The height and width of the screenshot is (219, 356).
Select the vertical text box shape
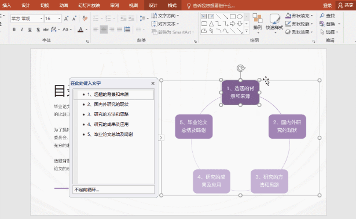pos(211,16)
